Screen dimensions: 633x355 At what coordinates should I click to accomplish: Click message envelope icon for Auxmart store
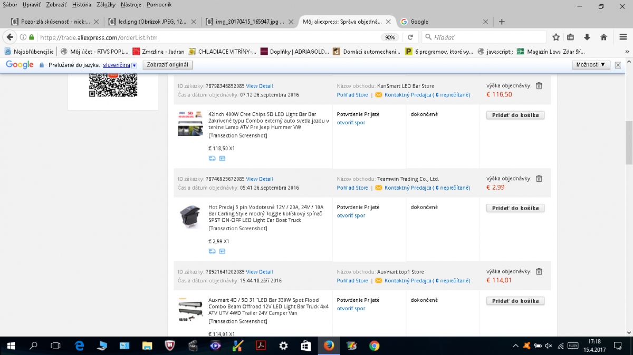379,281
